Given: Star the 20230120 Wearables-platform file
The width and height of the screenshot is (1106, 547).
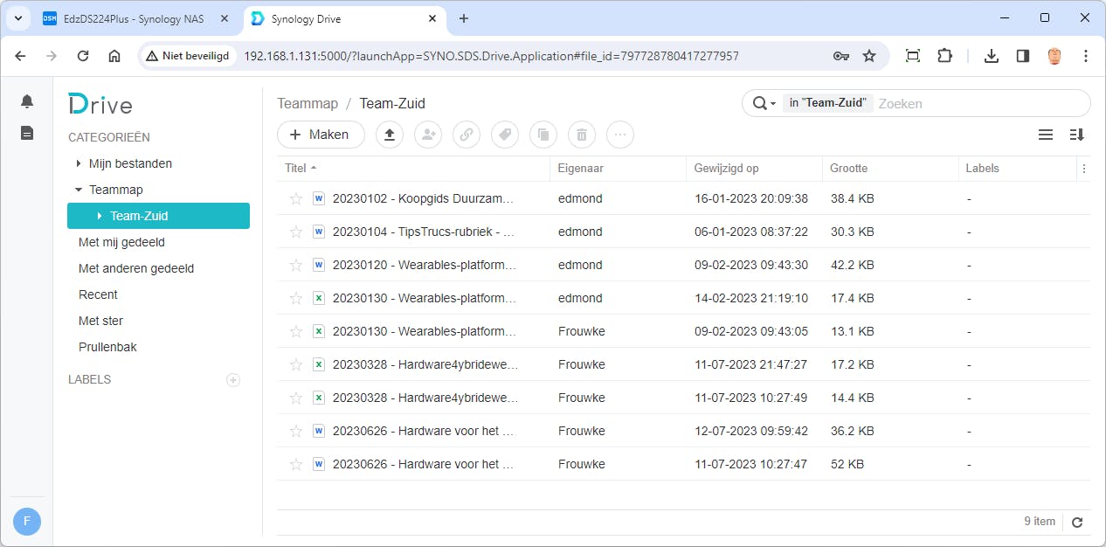Looking at the screenshot, I should 296,265.
